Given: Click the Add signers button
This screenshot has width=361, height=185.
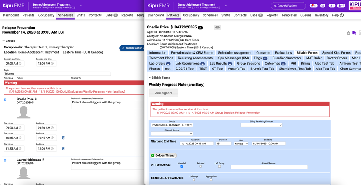Looking at the screenshot, I should tap(163, 93).
